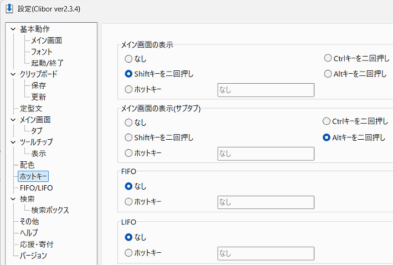Open the 起動/終了 settings page
Screen dimensions: 393x265
48,63
